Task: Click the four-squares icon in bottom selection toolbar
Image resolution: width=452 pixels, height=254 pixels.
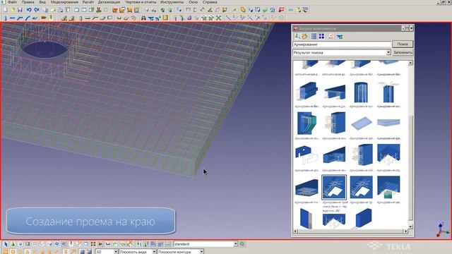Action: point(93,244)
